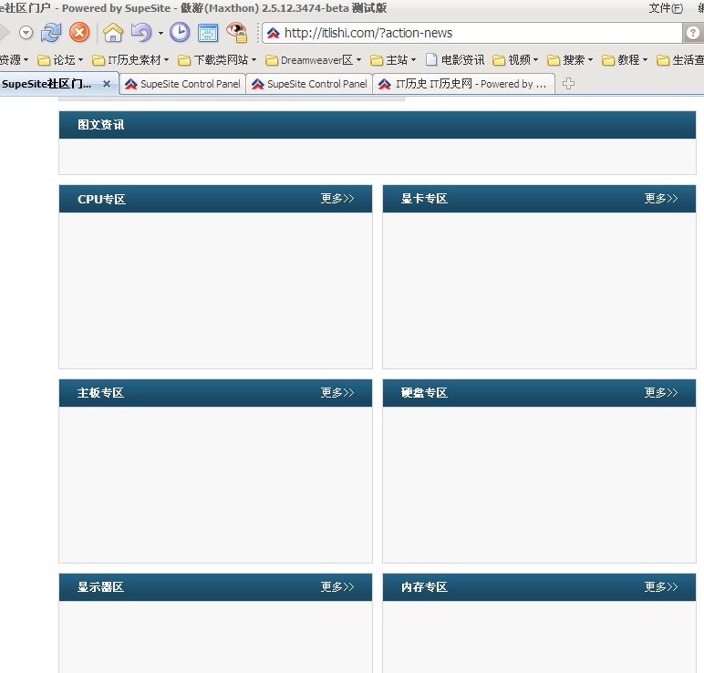Click the privacy eye with lock icon
This screenshot has height=673, width=704.
pyautogui.click(x=237, y=33)
